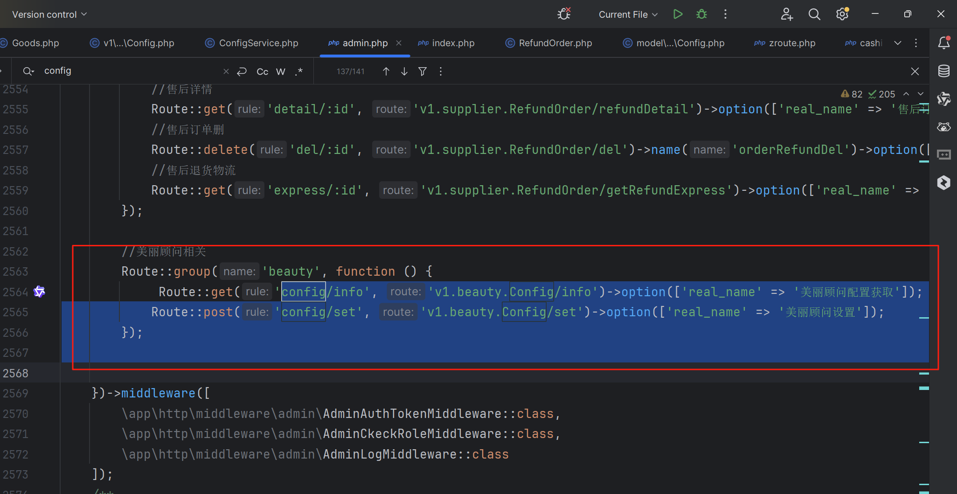This screenshot has width=957, height=494.
Task: Open the AI assistant sidebar icon
Action: (944, 99)
